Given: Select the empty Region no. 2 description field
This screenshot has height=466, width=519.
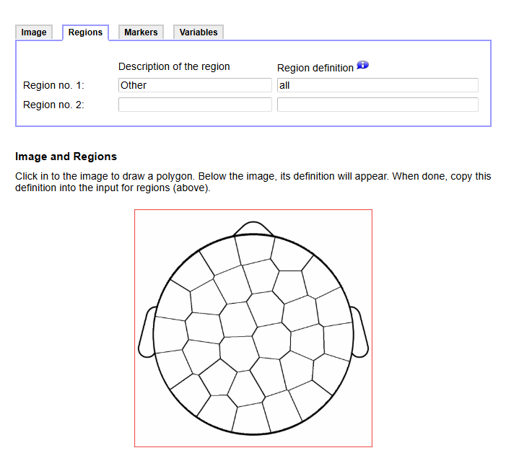Looking at the screenshot, I should (x=195, y=105).
